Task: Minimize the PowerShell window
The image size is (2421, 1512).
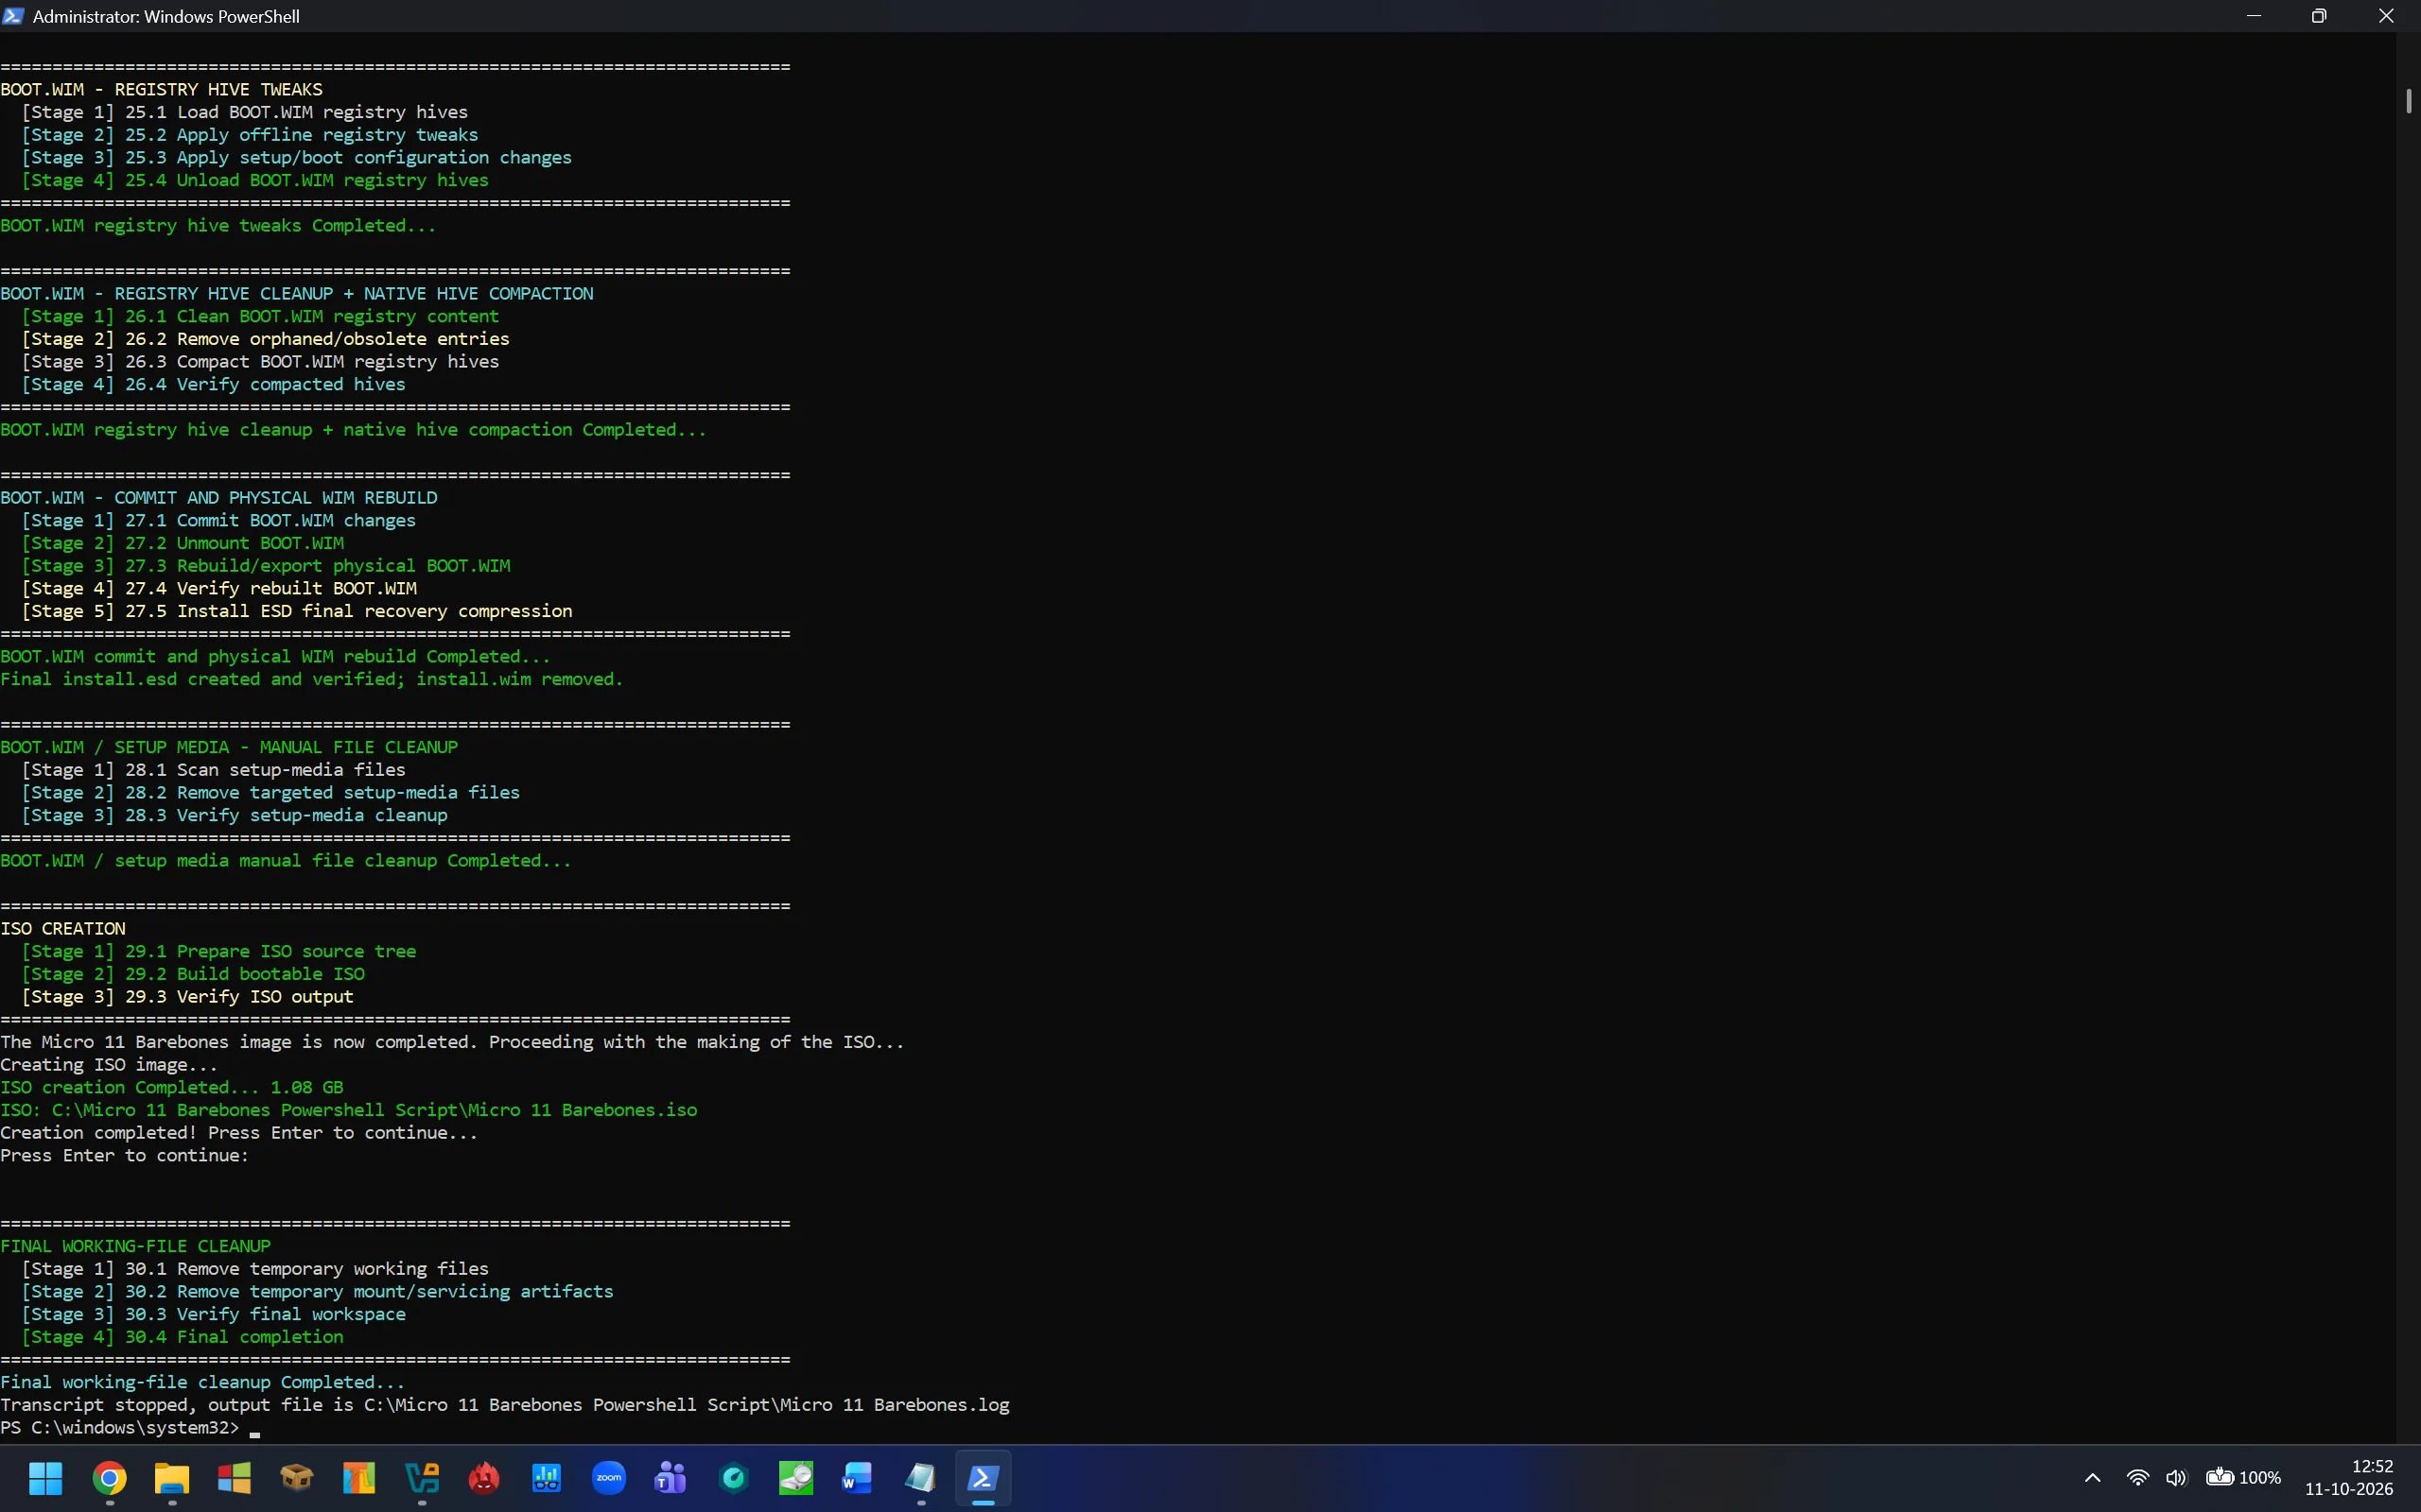Action: 2254,16
